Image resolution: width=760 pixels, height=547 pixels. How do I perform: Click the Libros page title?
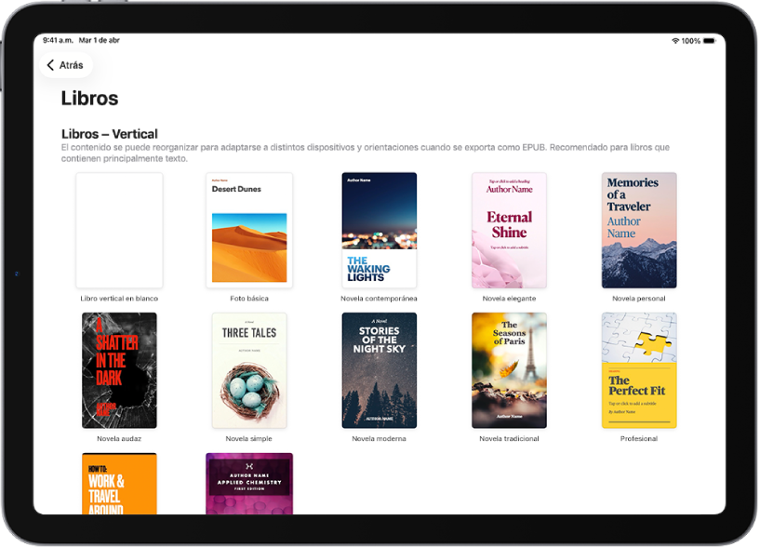89,99
